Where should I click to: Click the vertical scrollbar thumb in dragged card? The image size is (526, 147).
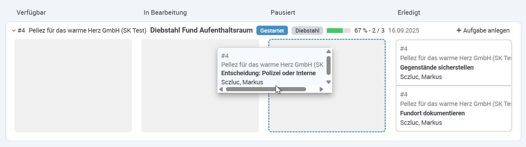point(328,66)
